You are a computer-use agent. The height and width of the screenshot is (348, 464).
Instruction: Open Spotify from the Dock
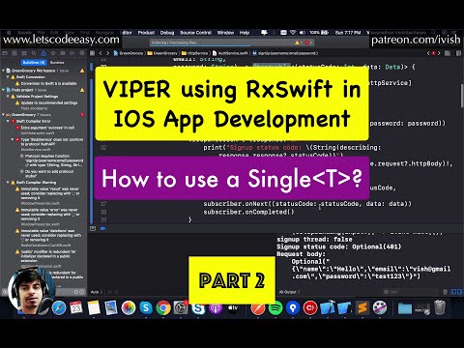(x=275, y=307)
